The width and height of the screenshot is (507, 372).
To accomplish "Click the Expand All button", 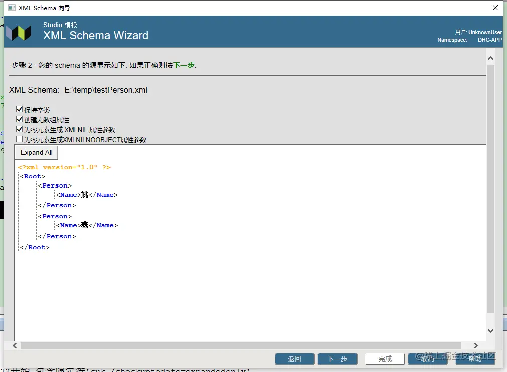I will click(x=37, y=152).
